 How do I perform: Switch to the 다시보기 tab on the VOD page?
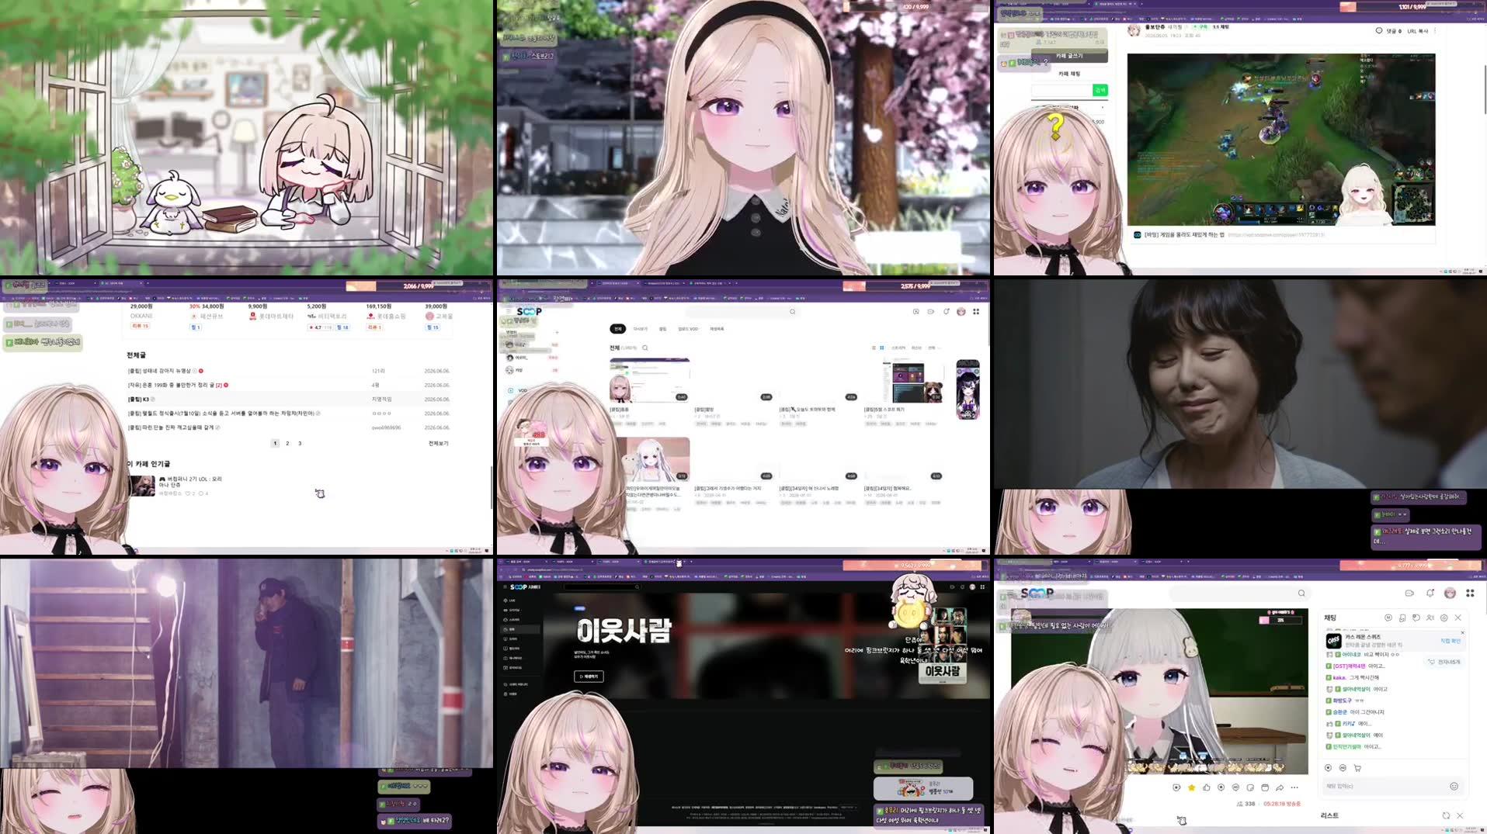point(640,329)
